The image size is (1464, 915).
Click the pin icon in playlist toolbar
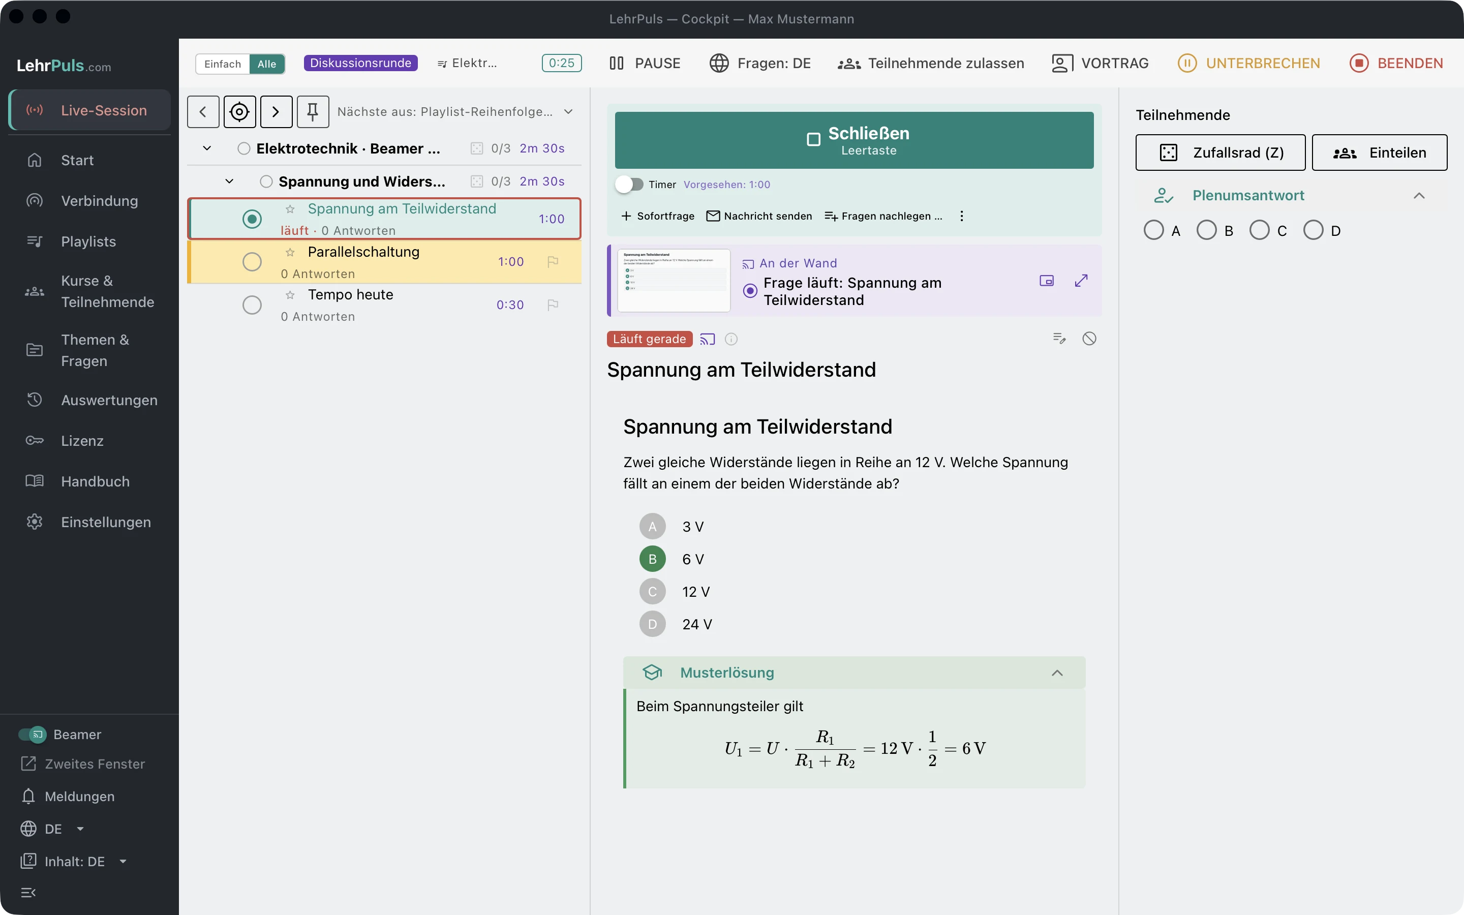(313, 111)
